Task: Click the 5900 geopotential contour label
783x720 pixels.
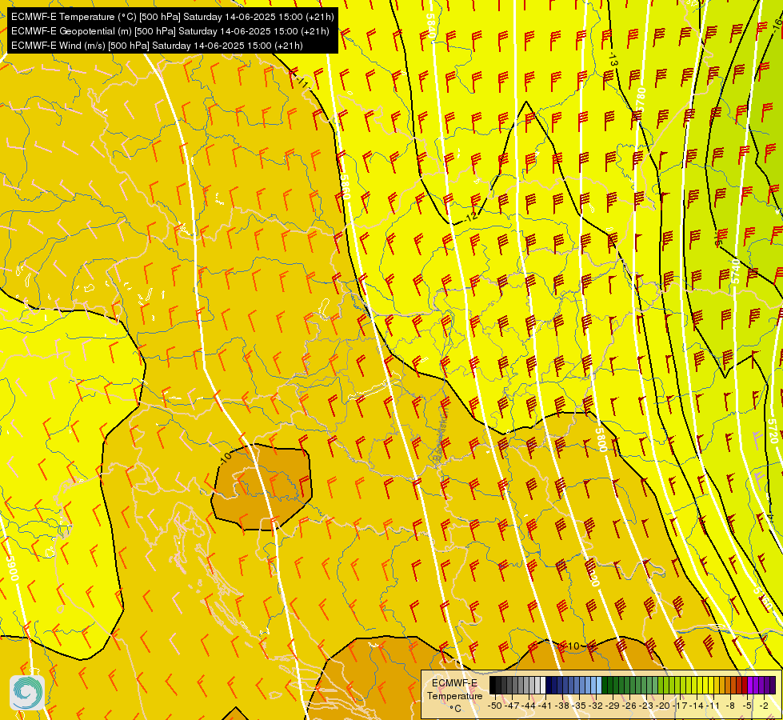Action: click(13, 568)
